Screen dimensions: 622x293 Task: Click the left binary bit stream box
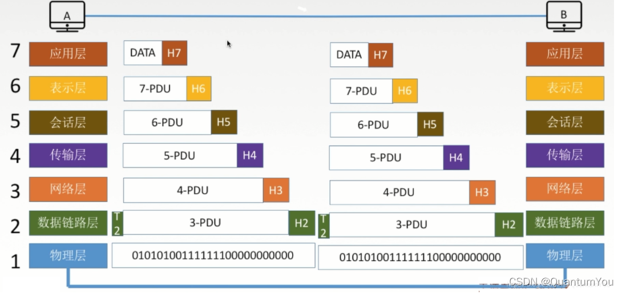click(213, 255)
